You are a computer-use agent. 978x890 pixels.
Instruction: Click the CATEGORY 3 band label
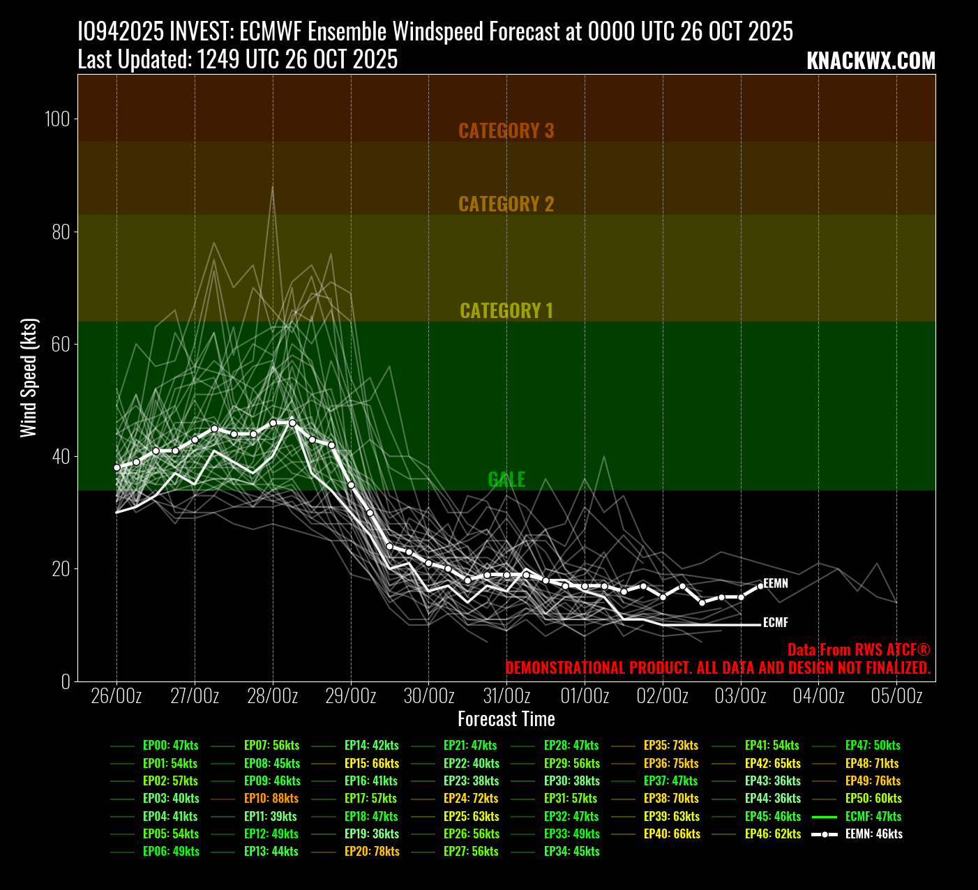coord(506,131)
